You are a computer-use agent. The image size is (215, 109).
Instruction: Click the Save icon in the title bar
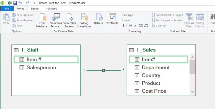[15, 3]
